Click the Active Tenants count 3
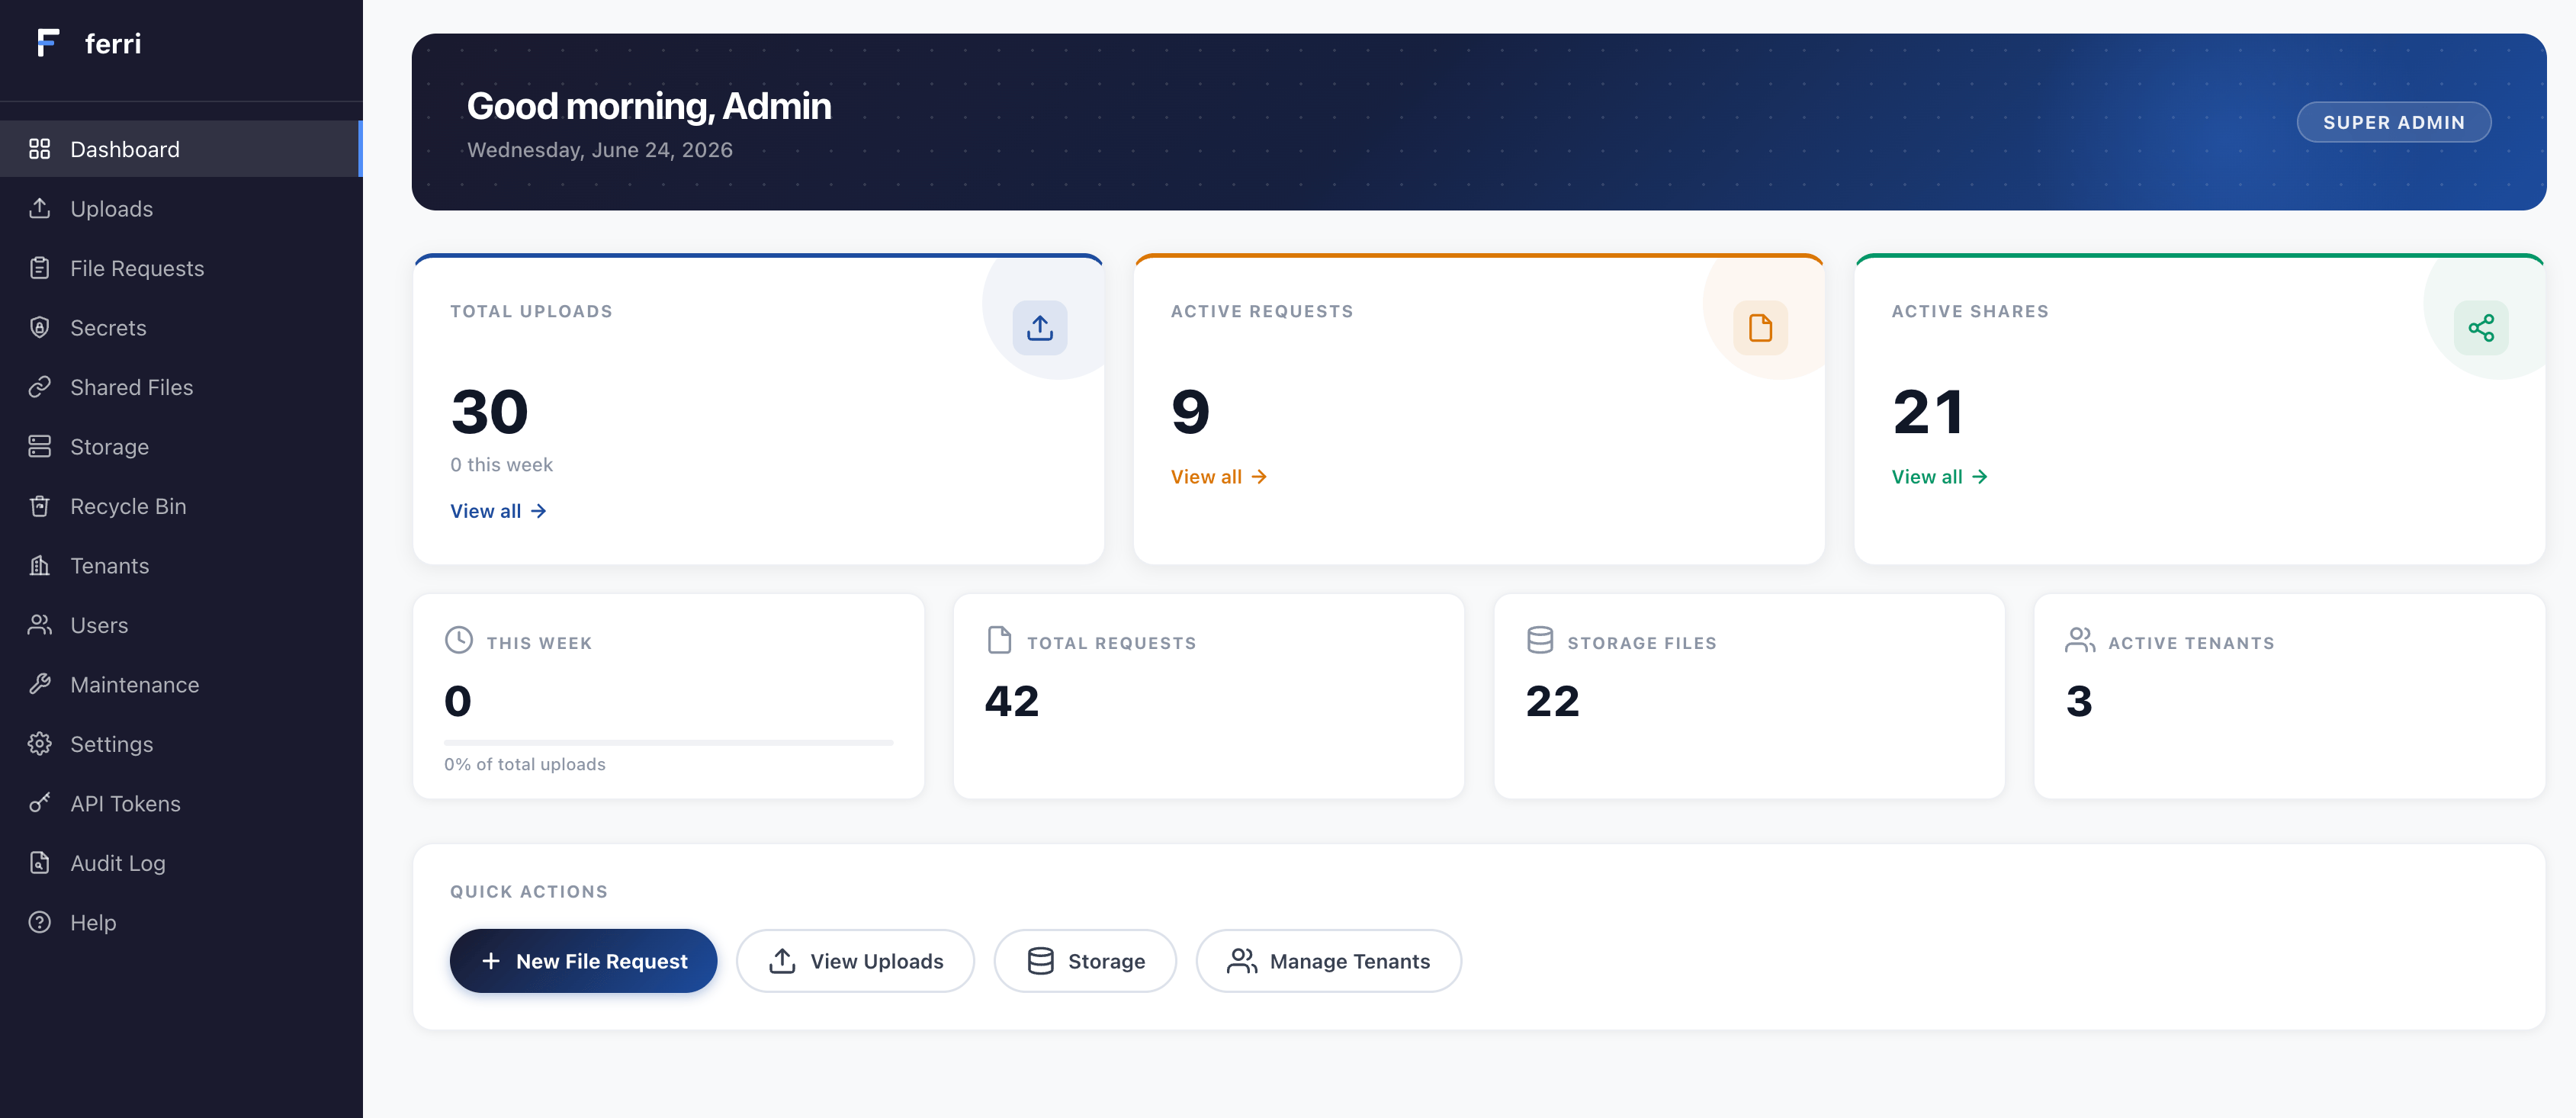Image resolution: width=2576 pixels, height=1118 pixels. [x=2079, y=701]
